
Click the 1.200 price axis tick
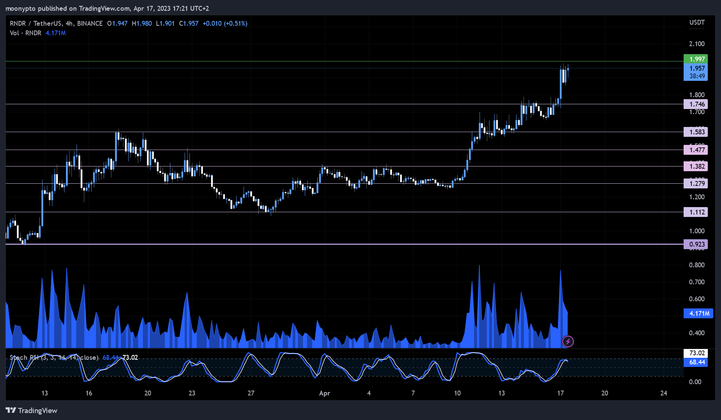[696, 197]
